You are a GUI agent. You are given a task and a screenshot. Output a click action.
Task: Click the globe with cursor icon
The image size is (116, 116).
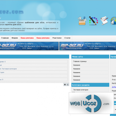click(x=113, y=21)
